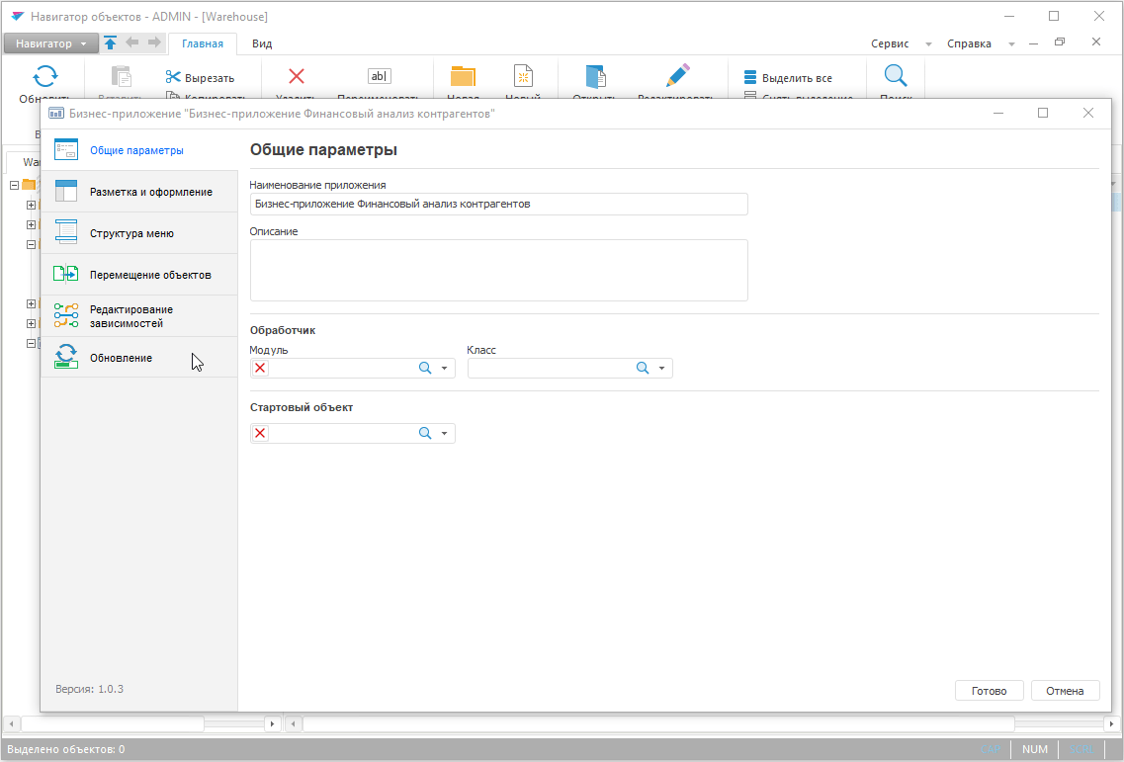Clear Стартовый объект with red X icon
Screen dimensions: 1124x762
click(261, 433)
